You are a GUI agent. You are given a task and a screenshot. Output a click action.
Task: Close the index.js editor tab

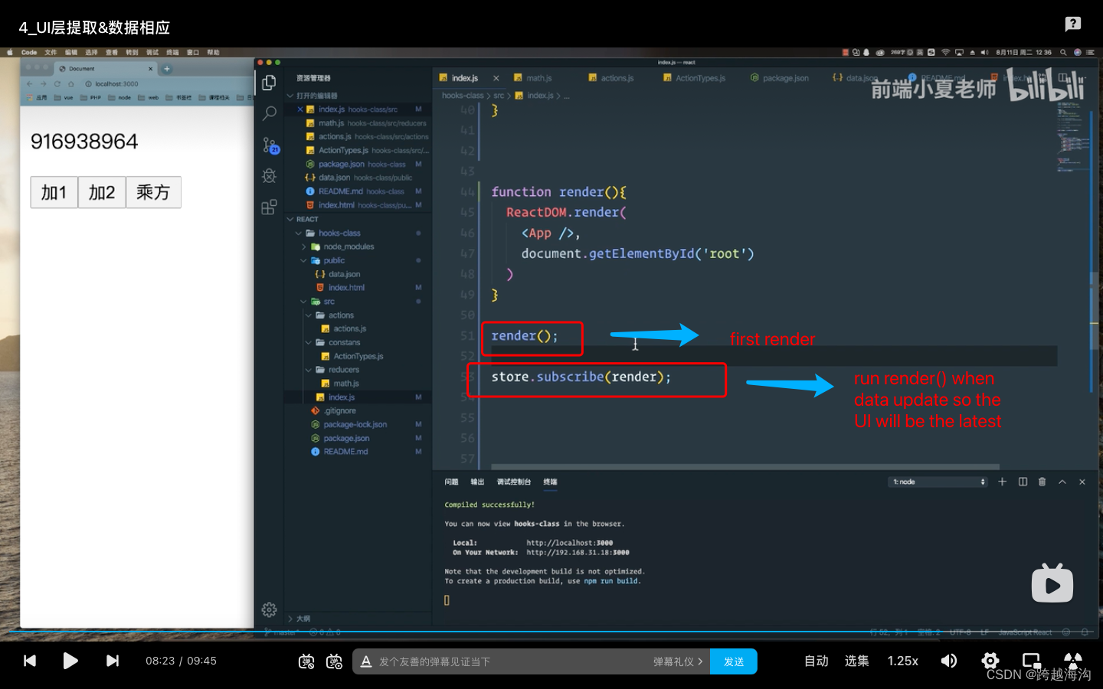496,78
